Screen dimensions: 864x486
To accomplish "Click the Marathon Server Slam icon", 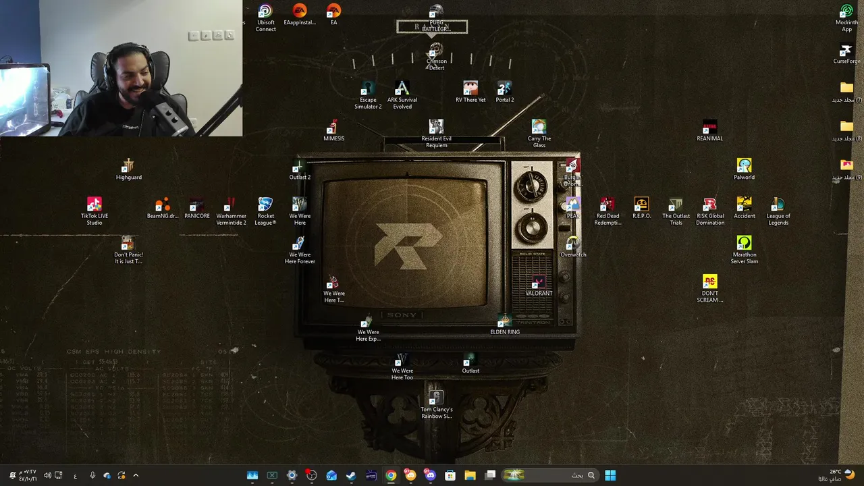I will pyautogui.click(x=744, y=250).
